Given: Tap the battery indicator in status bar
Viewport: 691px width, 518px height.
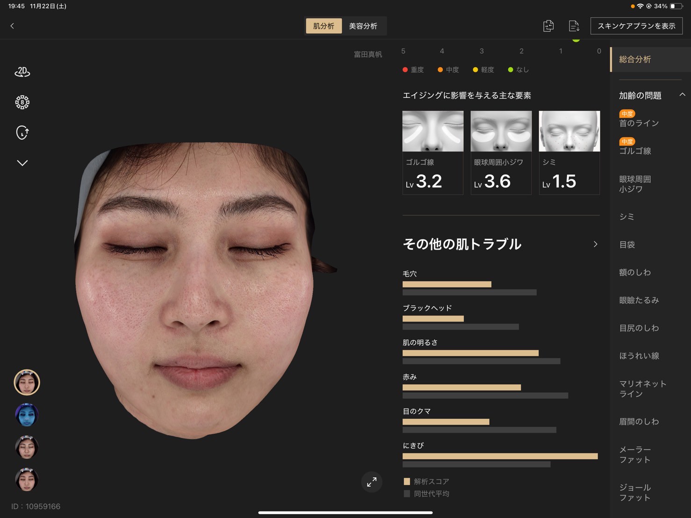Looking at the screenshot, I should [676, 6].
